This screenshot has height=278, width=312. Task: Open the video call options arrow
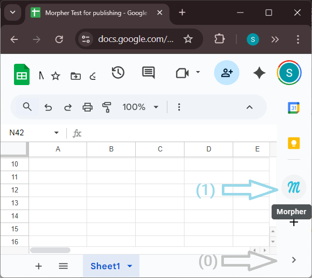[198, 73]
